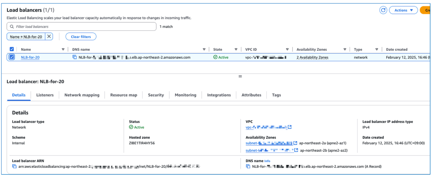Image resolution: width=433 pixels, height=178 pixels.
Task: Open the Tags tab
Action: (x=277, y=95)
